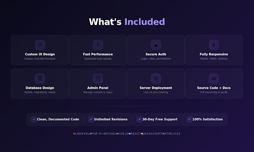
Task: Select the Fully Responsive phone icon
Action: (214, 45)
